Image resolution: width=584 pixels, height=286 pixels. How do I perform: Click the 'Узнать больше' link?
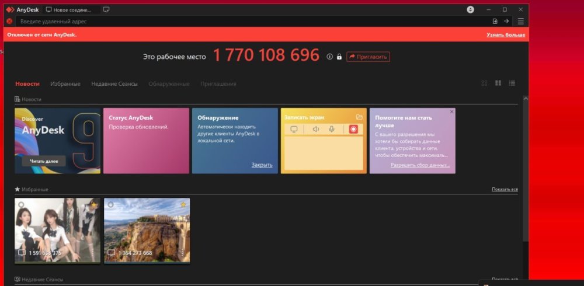[x=506, y=34]
